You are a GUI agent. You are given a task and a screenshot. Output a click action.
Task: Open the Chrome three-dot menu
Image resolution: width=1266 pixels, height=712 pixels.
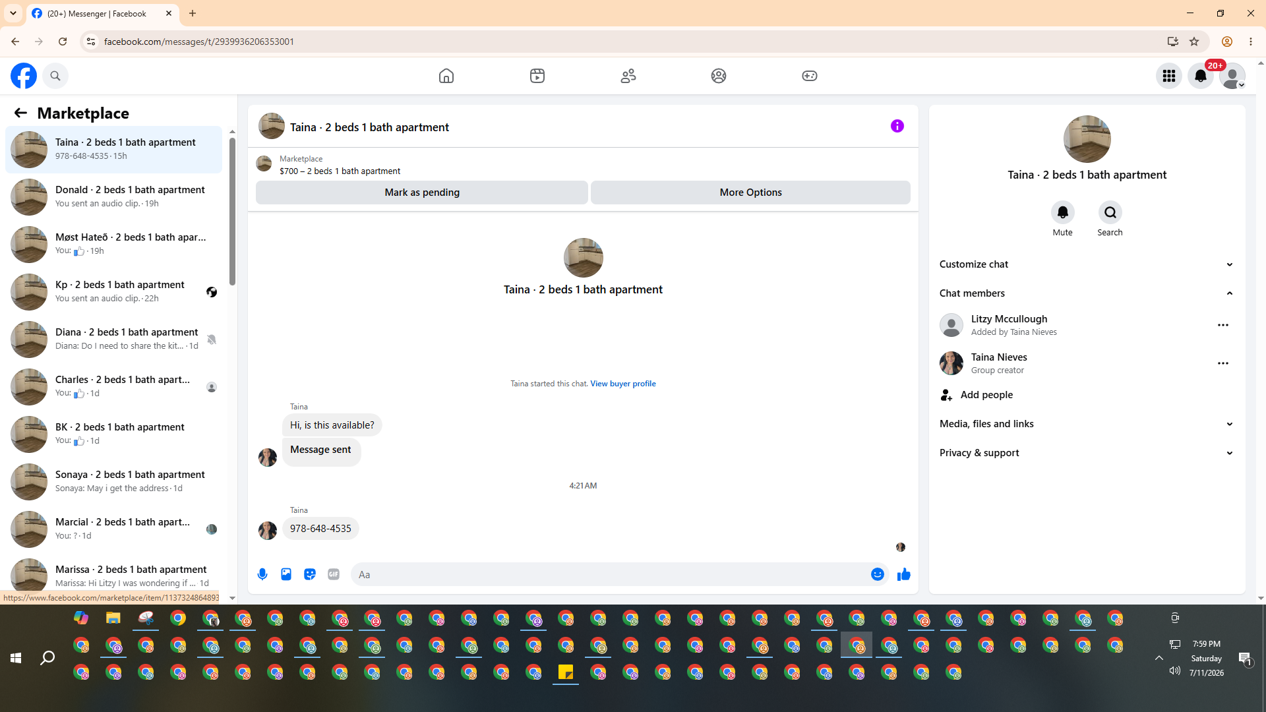(1251, 42)
